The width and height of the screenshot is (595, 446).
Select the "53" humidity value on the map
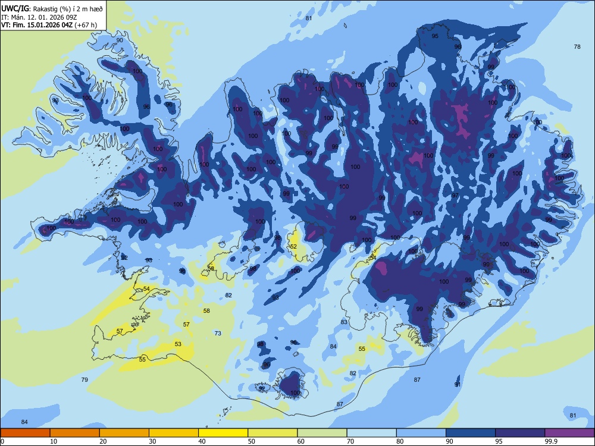point(178,344)
